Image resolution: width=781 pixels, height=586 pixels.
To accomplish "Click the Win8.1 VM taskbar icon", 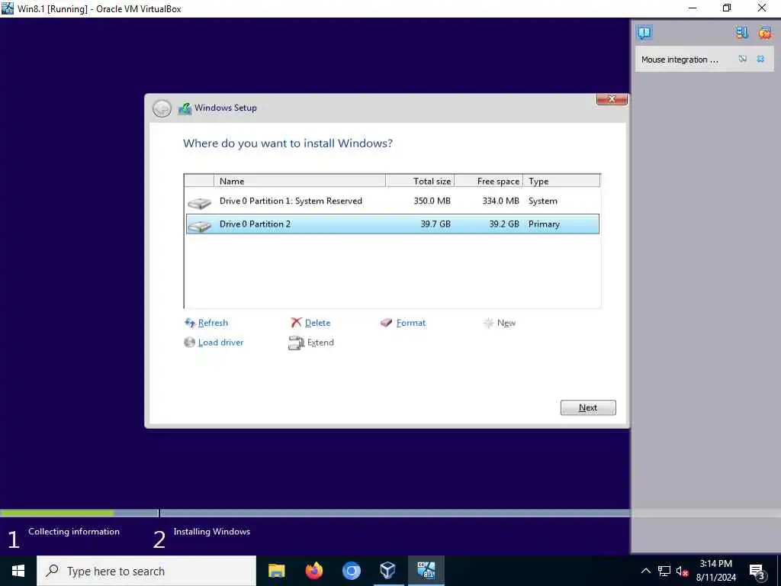I will click(426, 571).
